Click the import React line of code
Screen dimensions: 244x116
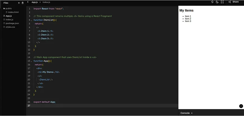coord(48,9)
